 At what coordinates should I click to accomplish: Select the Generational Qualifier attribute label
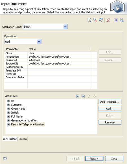tap(24, 120)
